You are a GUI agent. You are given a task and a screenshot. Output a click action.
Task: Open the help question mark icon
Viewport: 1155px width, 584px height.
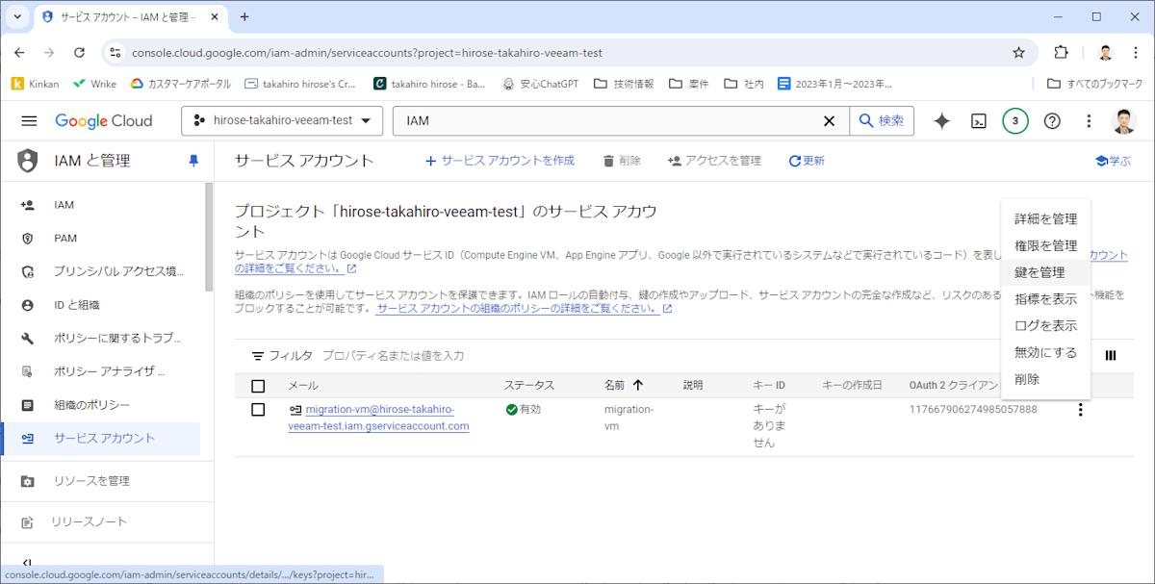point(1052,121)
